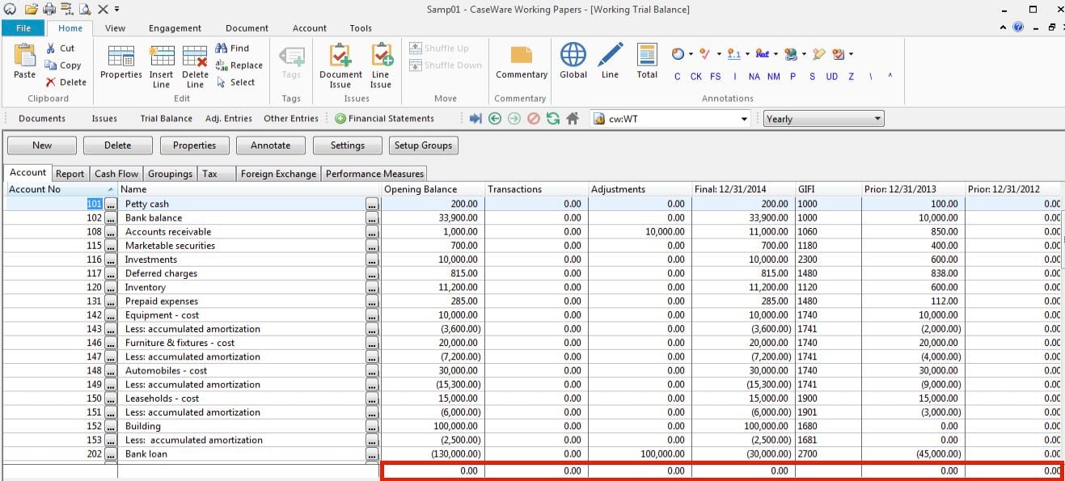Click the 1.1 note annotation icon
This screenshot has height=481, width=1065.
tap(733, 54)
